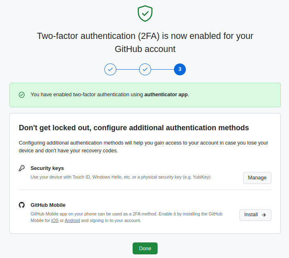The width and height of the screenshot is (289, 258).
Task: Click the Security keys heading
Action: [x=47, y=168]
